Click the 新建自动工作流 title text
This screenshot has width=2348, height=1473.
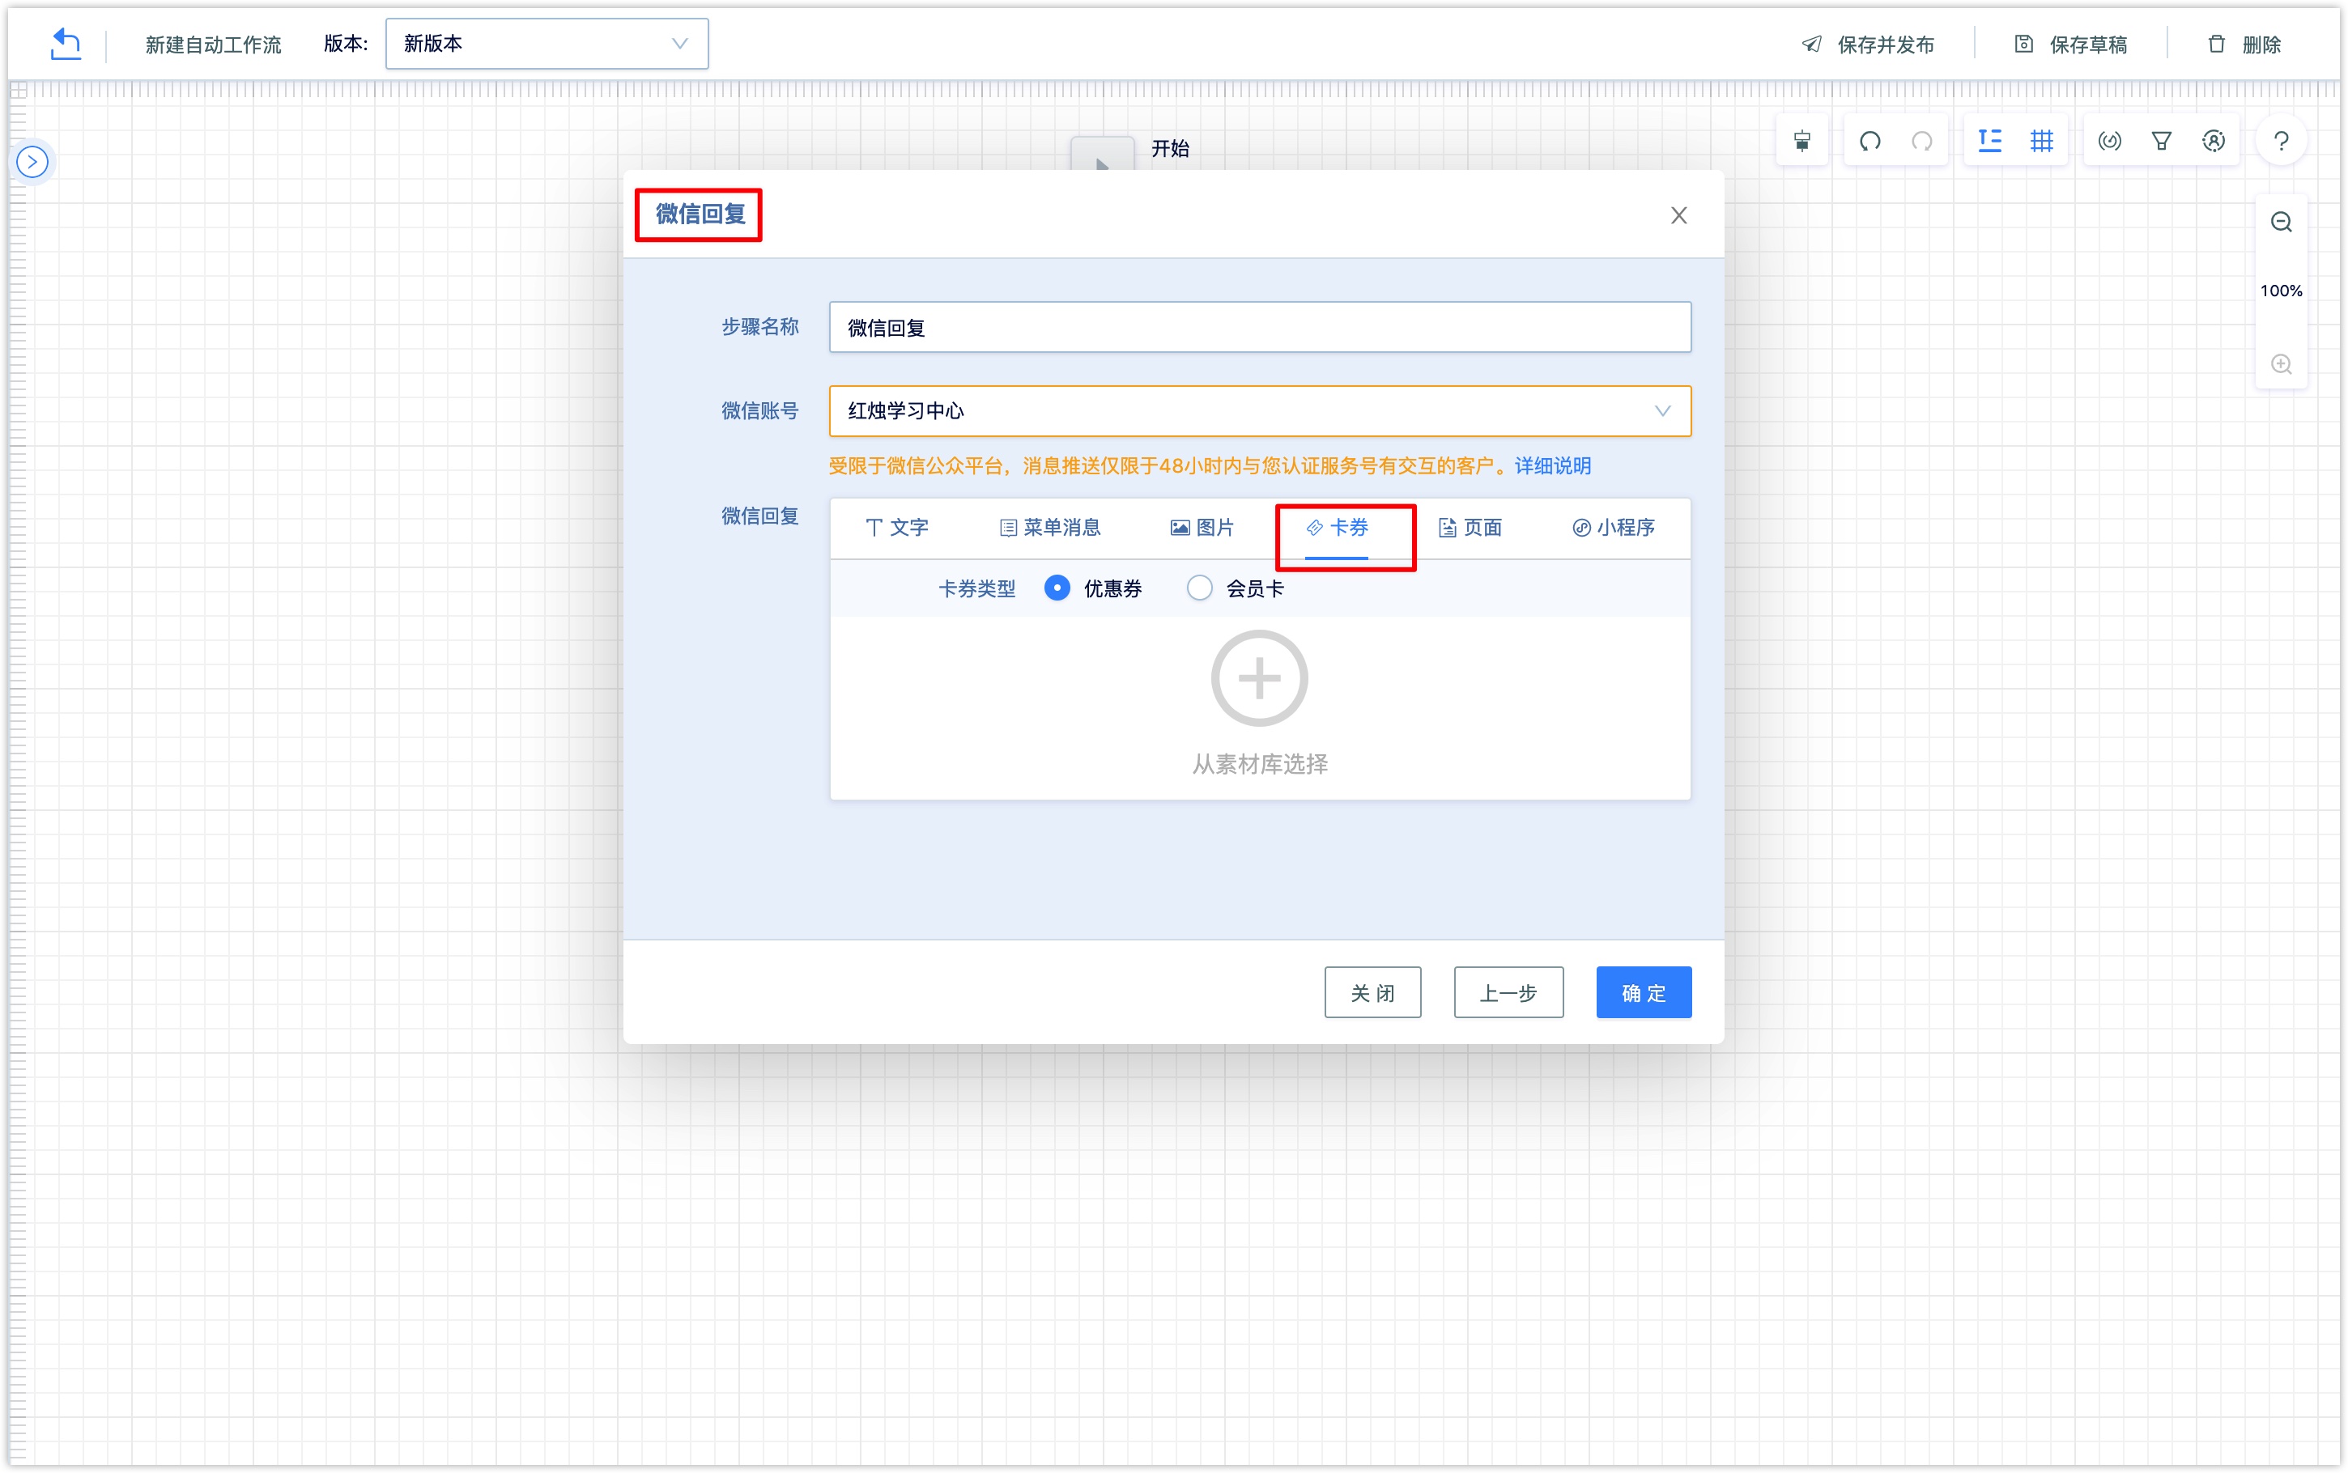(x=212, y=45)
